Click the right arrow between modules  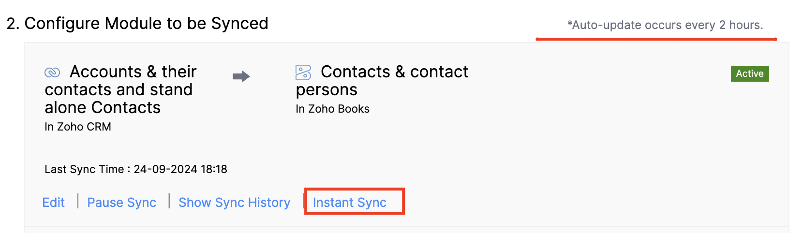pyautogui.click(x=241, y=76)
